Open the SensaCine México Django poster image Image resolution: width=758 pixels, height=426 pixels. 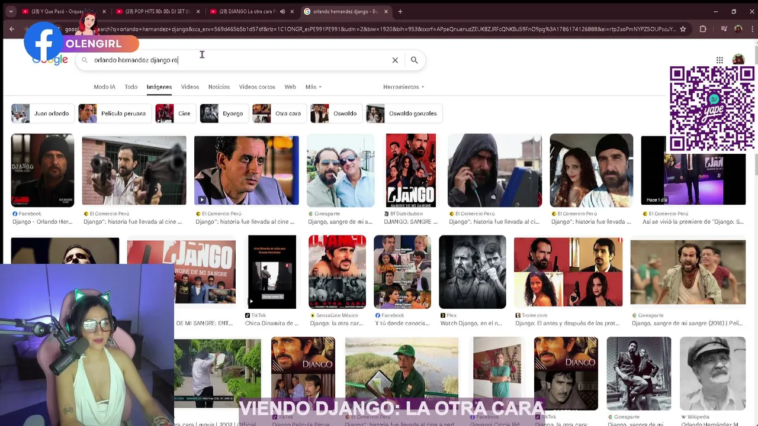click(337, 272)
